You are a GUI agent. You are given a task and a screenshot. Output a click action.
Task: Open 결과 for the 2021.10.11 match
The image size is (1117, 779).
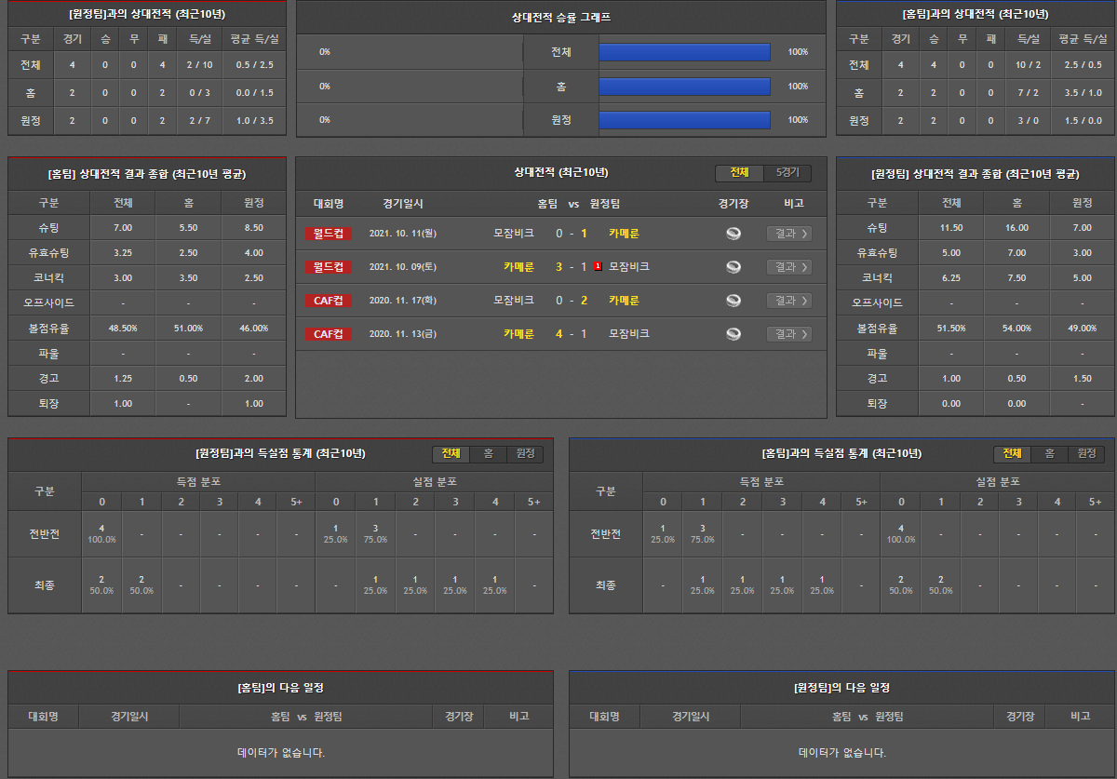[x=788, y=234]
